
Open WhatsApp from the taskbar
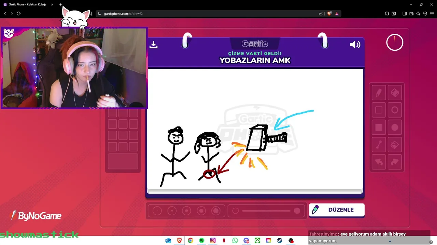(x=235, y=241)
